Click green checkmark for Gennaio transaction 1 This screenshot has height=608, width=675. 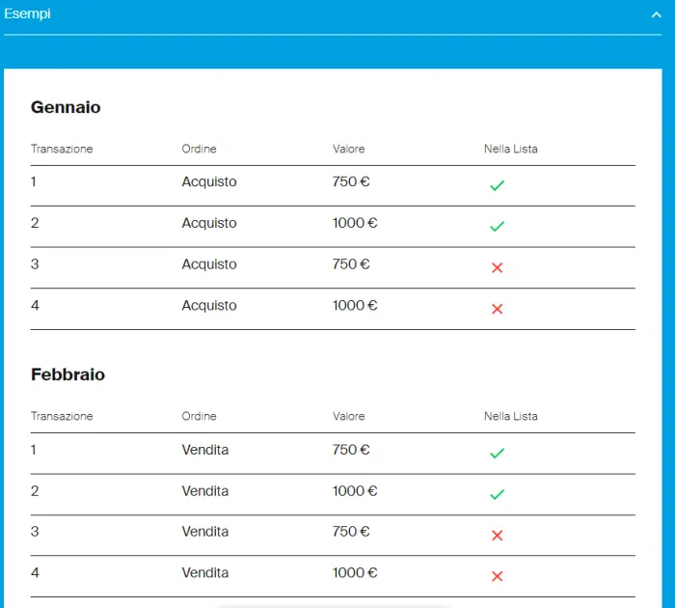click(x=498, y=185)
